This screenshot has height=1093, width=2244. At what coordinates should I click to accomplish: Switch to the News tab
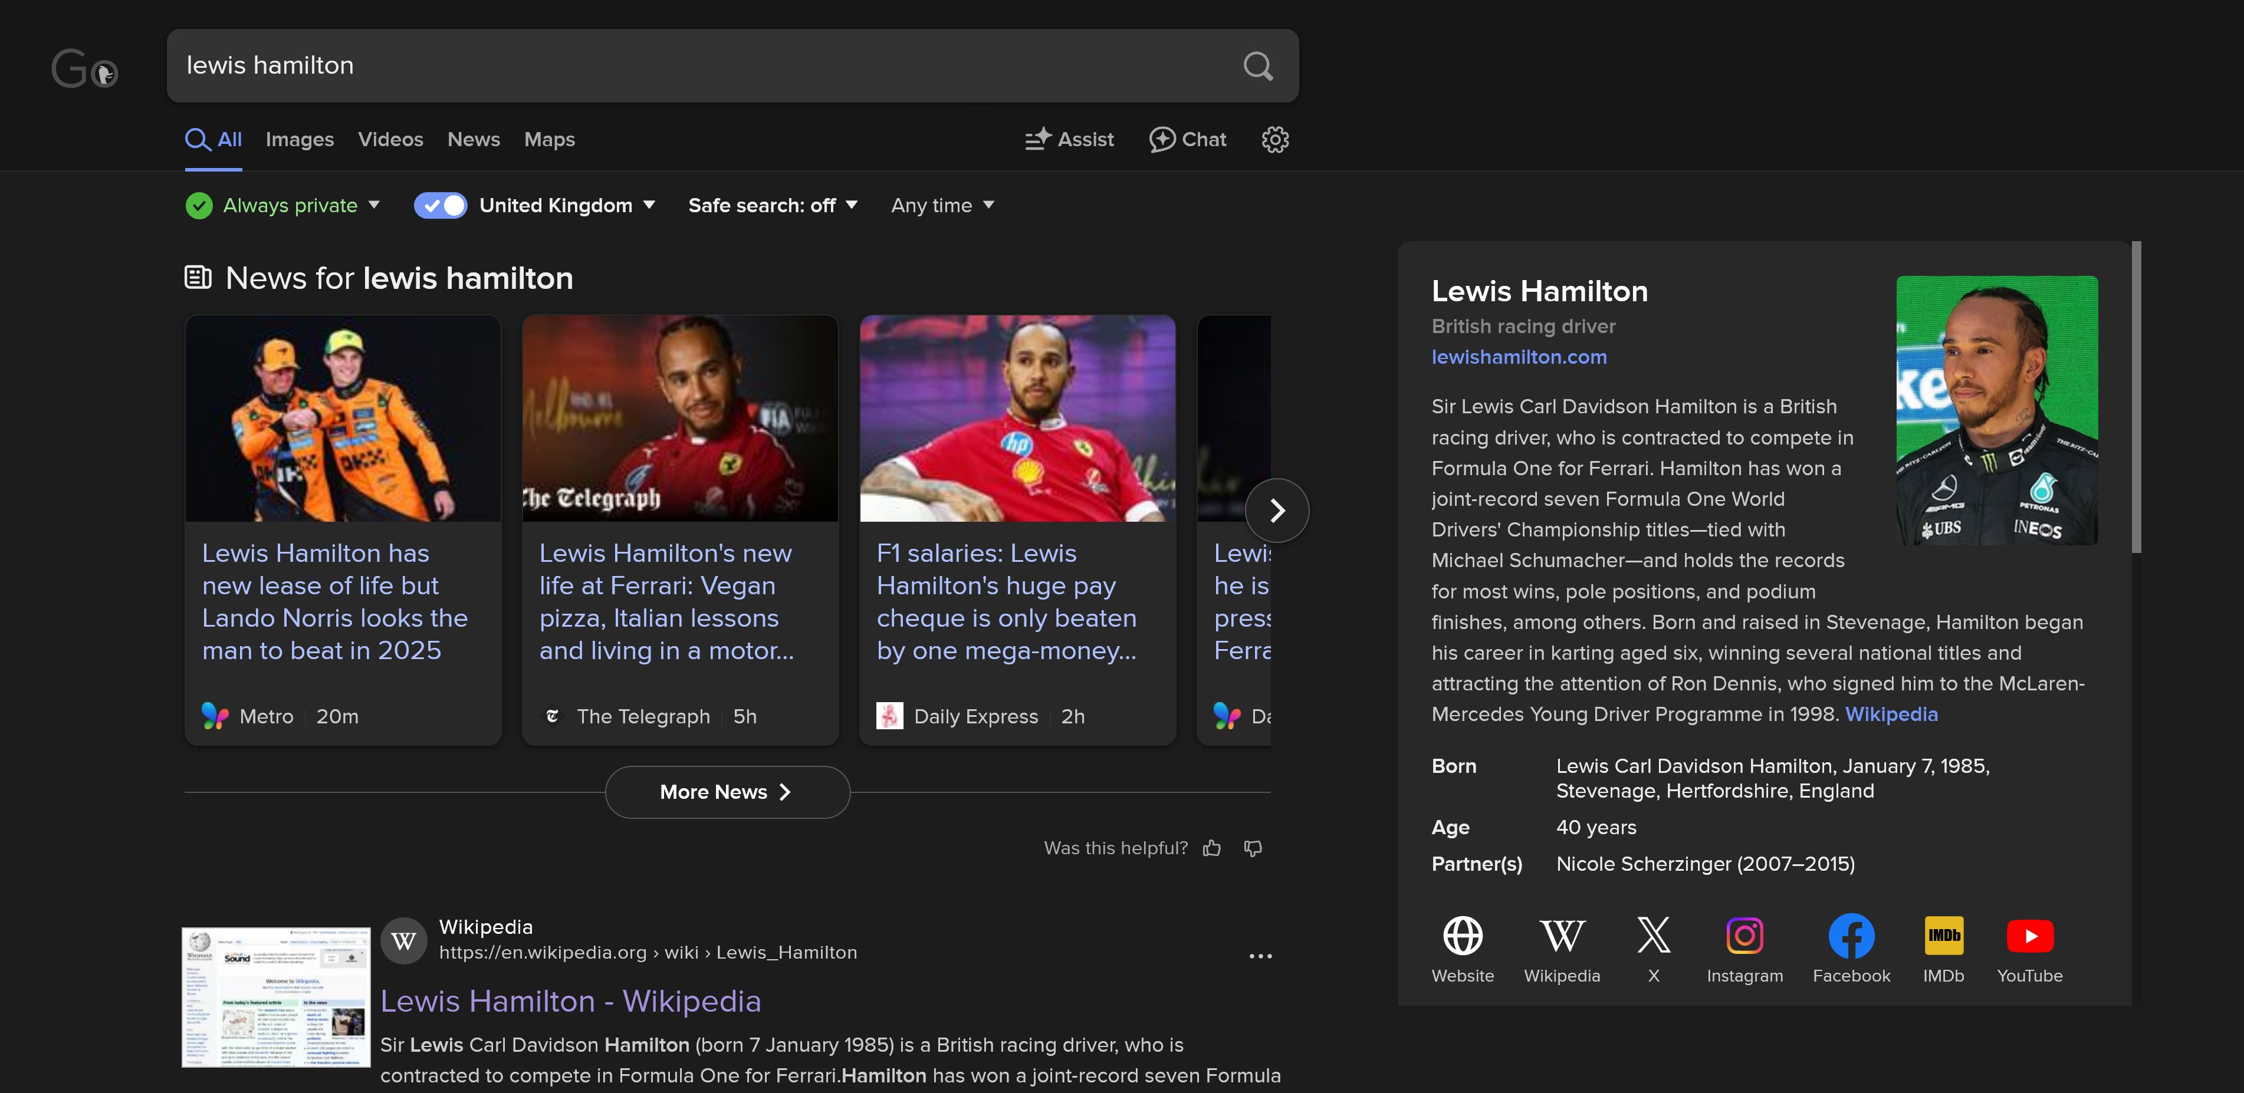click(x=474, y=139)
